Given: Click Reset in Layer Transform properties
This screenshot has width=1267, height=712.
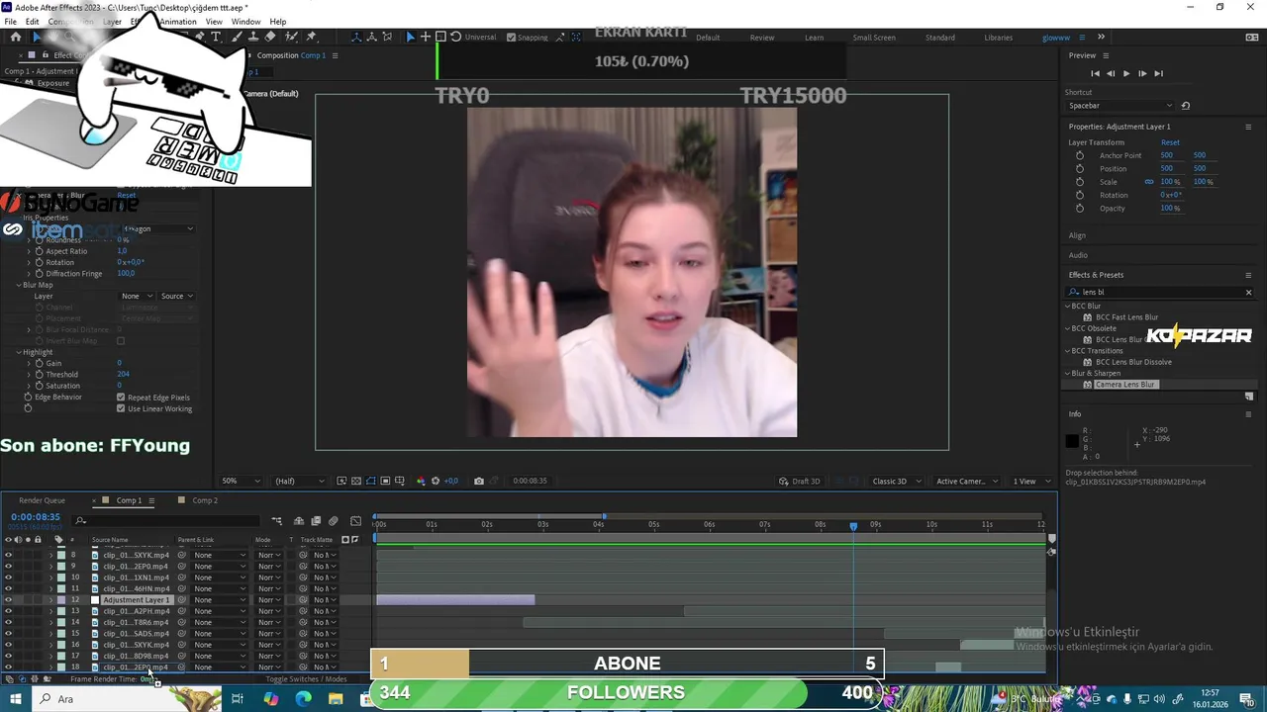Looking at the screenshot, I should (x=1170, y=142).
